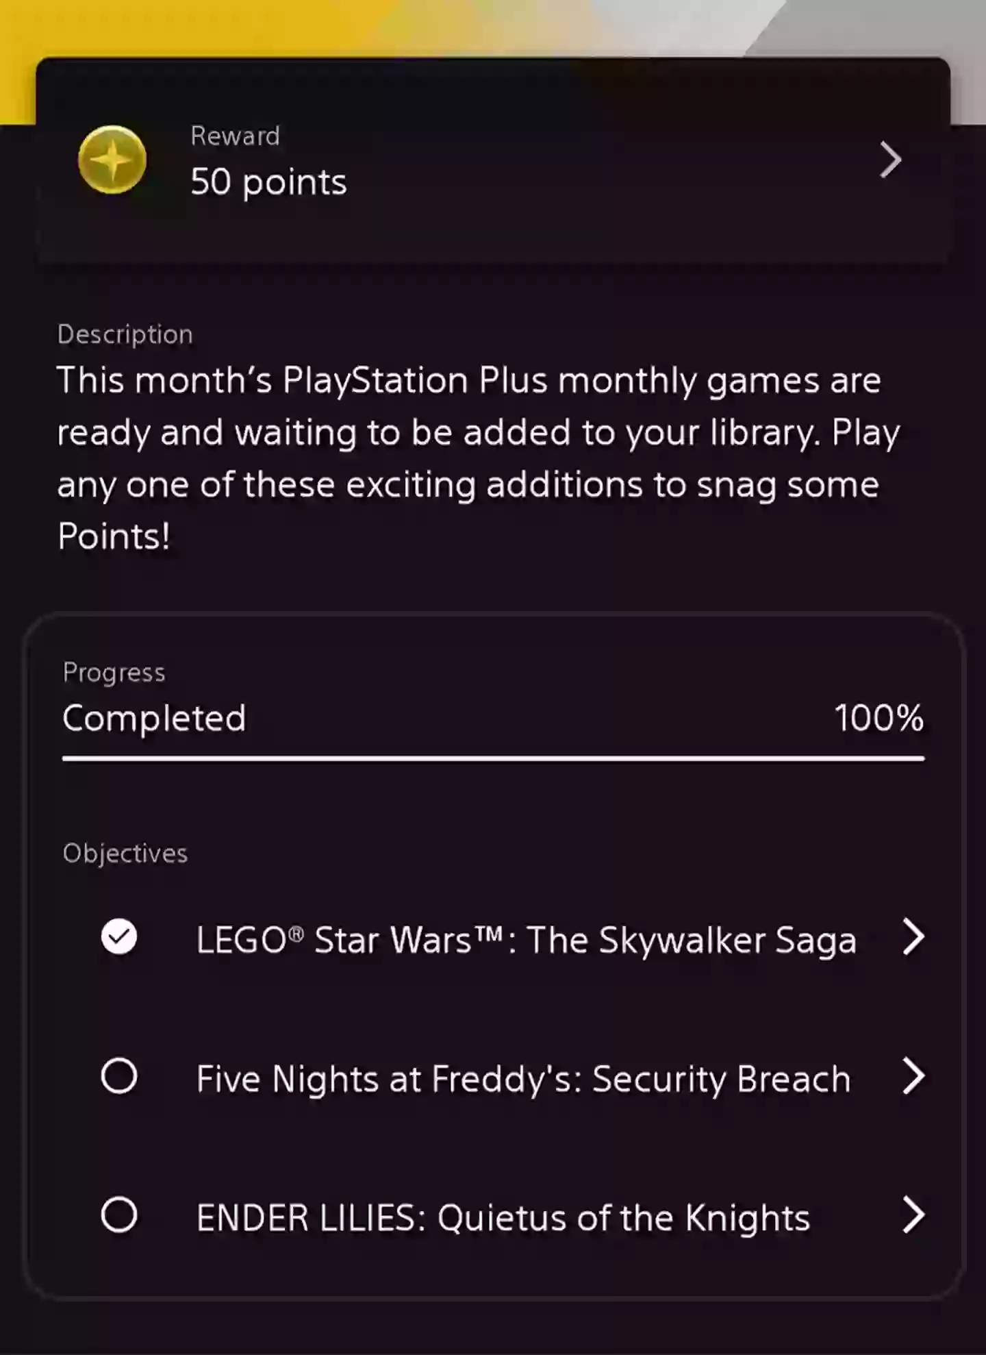This screenshot has width=986, height=1355.
Task: Expand LEGO Star Wars objective chevron
Action: [913, 937]
